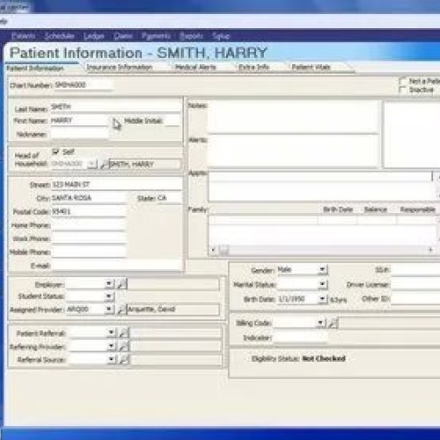Click the State field showing CA
The width and height of the screenshot is (440, 440).
pos(169,198)
